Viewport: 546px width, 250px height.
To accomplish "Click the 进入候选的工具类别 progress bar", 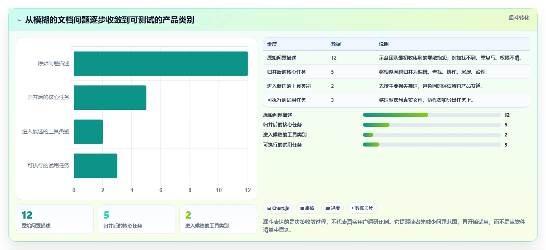I will tap(432, 135).
